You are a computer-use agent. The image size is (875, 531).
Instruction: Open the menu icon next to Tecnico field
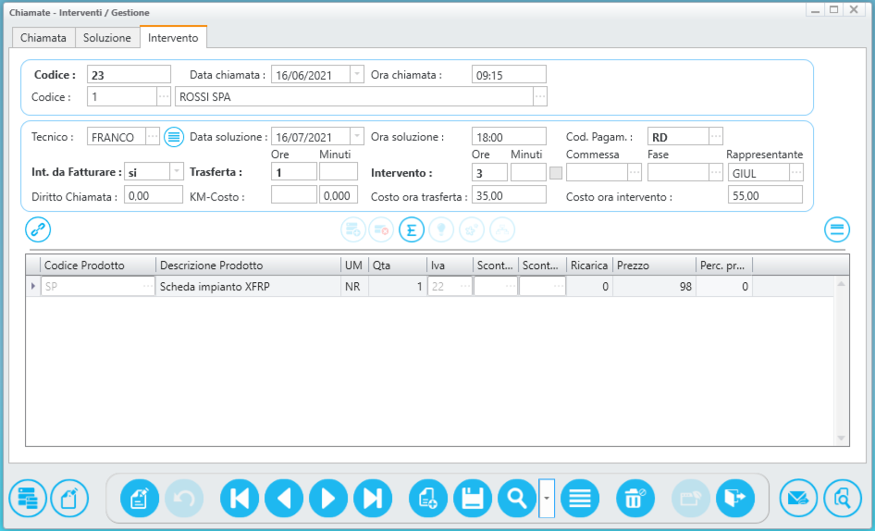pos(174,136)
